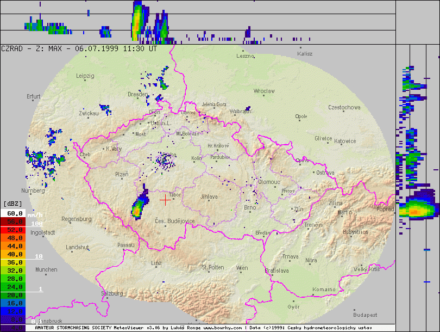Select the 52.0 dBZ red legend swatch

(x=13, y=230)
